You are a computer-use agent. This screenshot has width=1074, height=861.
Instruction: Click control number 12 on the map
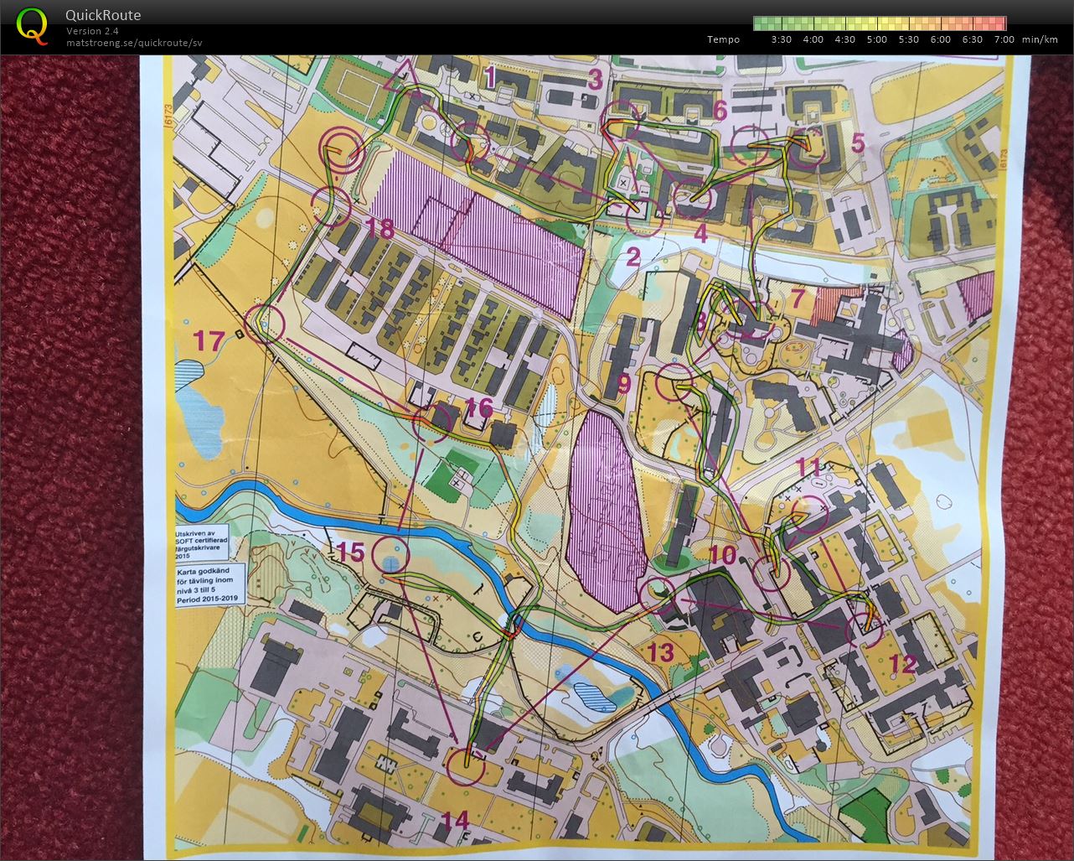tap(903, 664)
